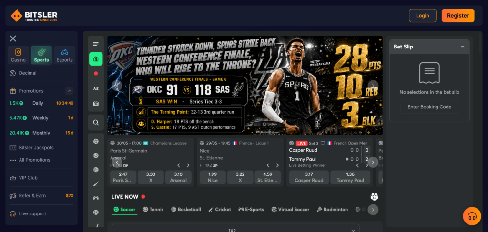Minimize the Bet Slip panel
Viewport: 488px width, 232px height.
(x=462, y=47)
